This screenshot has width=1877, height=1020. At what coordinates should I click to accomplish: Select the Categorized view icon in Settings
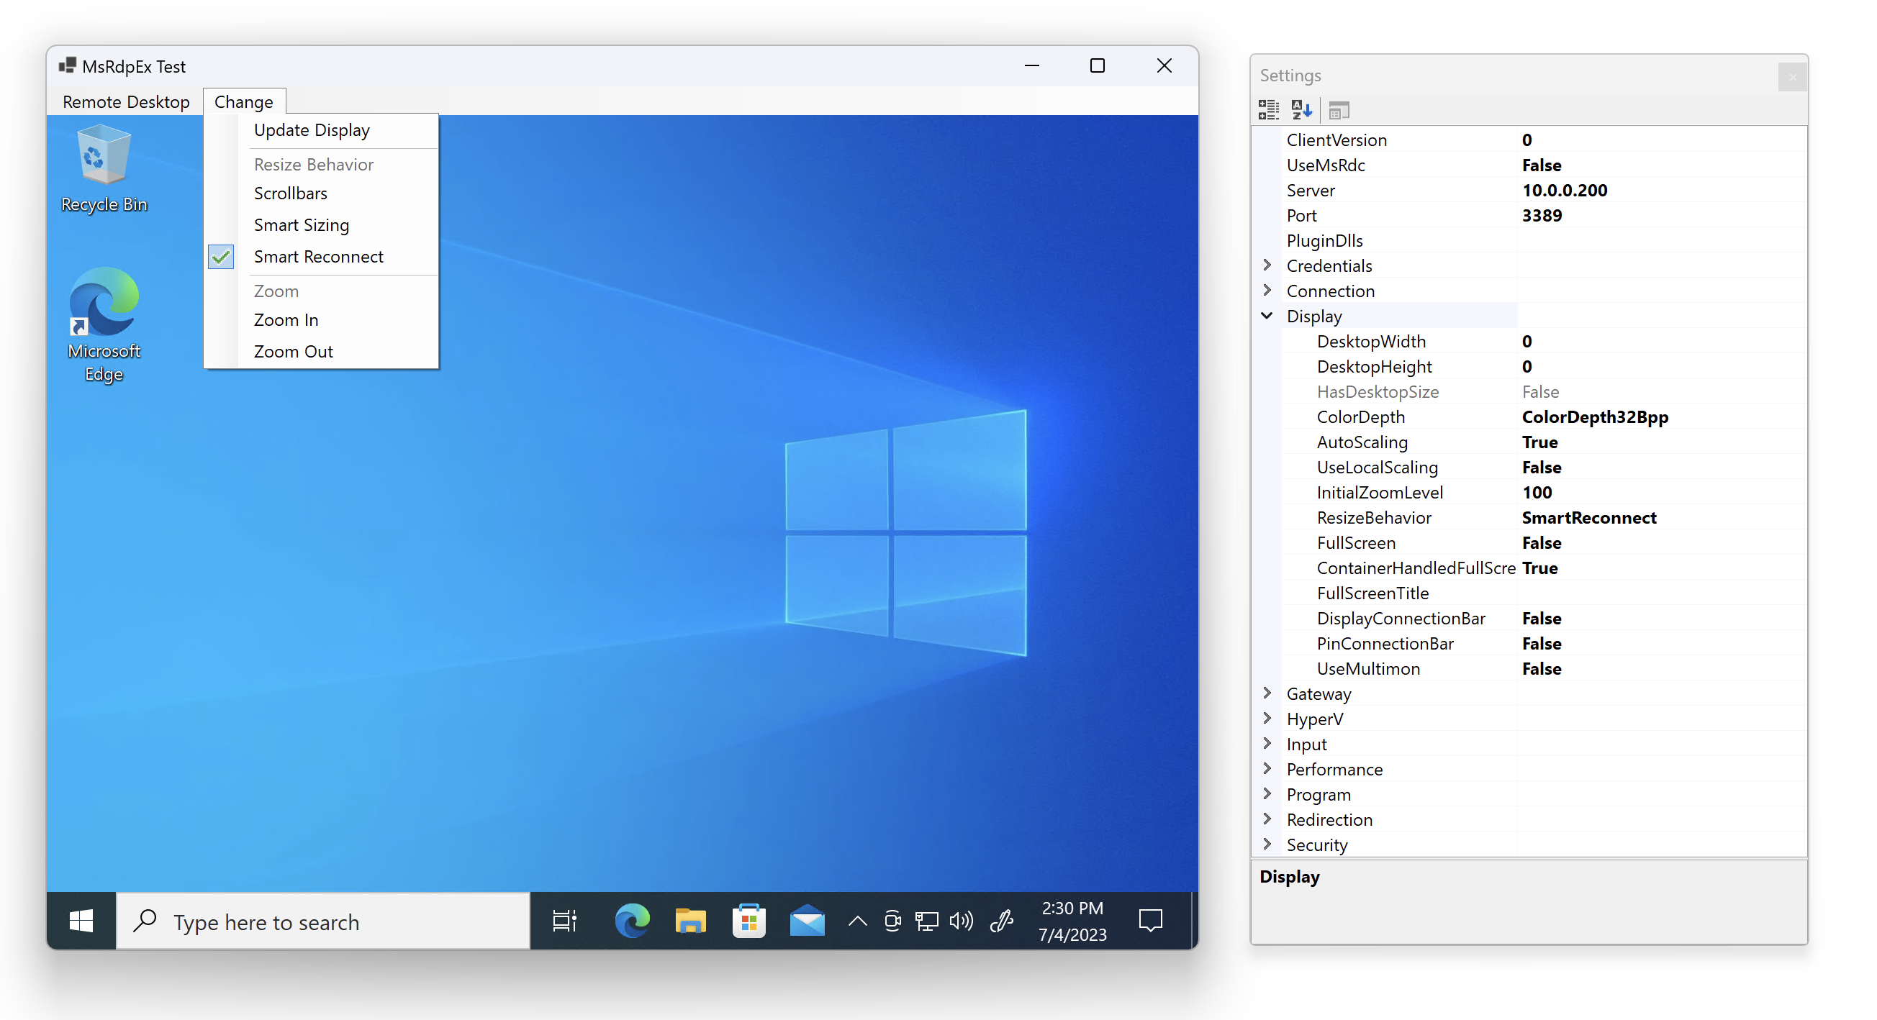1268,109
